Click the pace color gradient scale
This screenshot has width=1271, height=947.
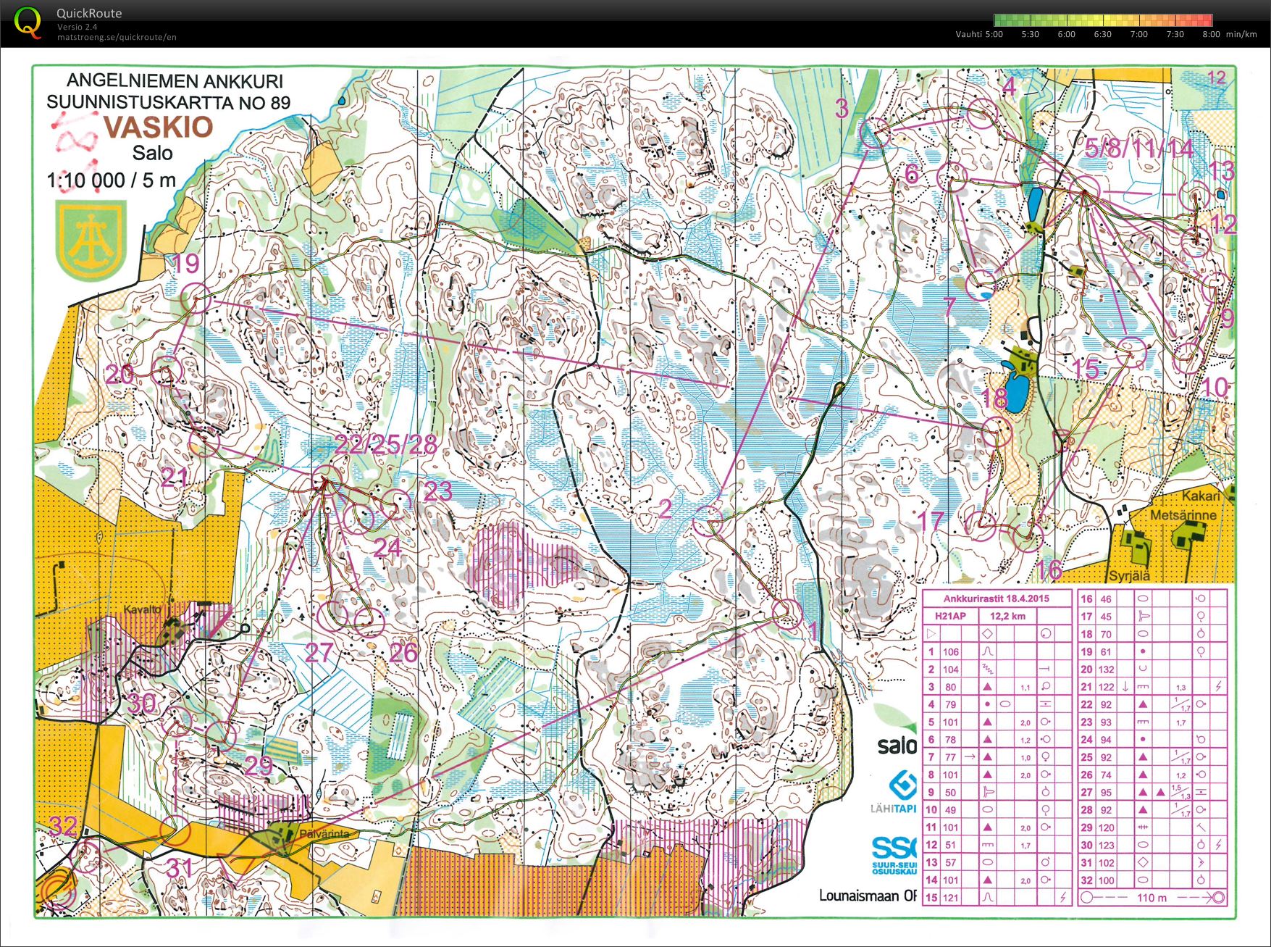(x=1103, y=20)
